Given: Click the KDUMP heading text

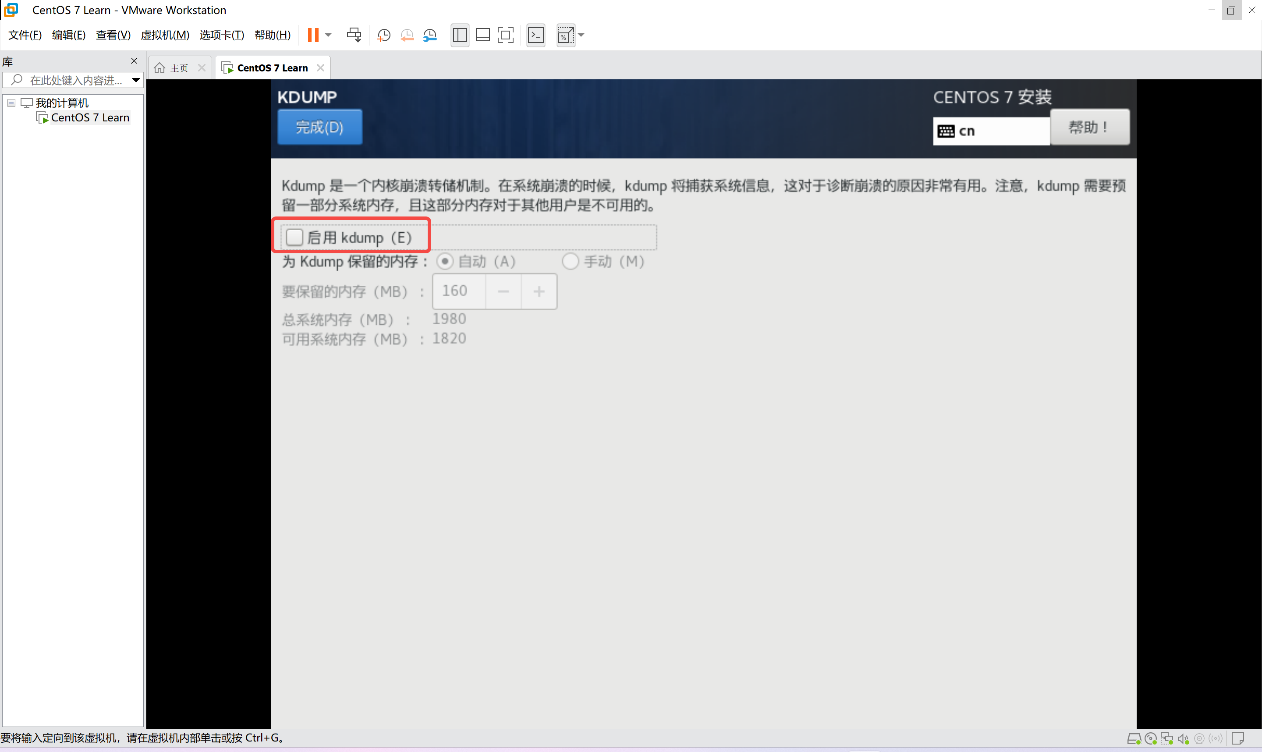Looking at the screenshot, I should tap(307, 97).
